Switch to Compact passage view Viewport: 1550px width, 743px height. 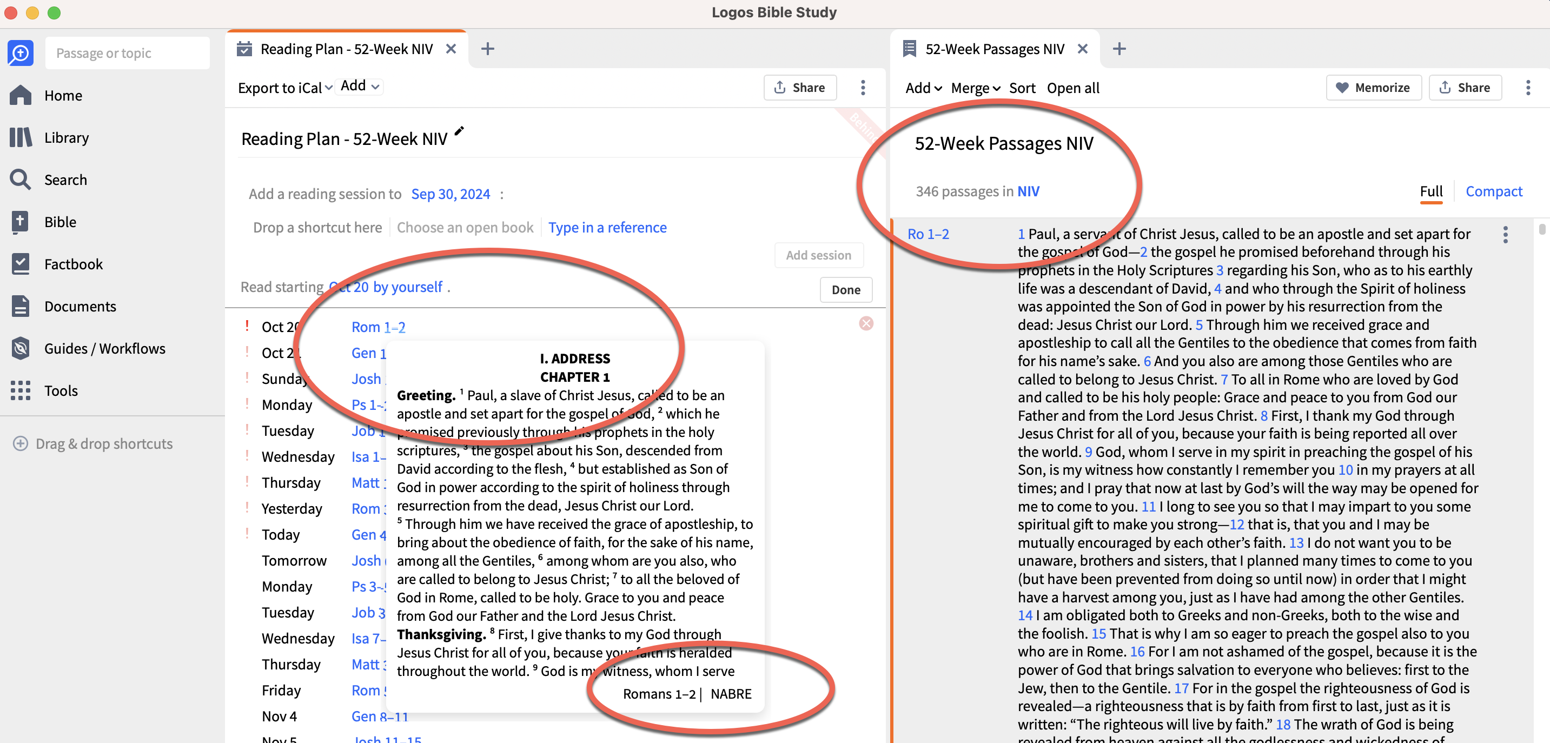pos(1493,191)
